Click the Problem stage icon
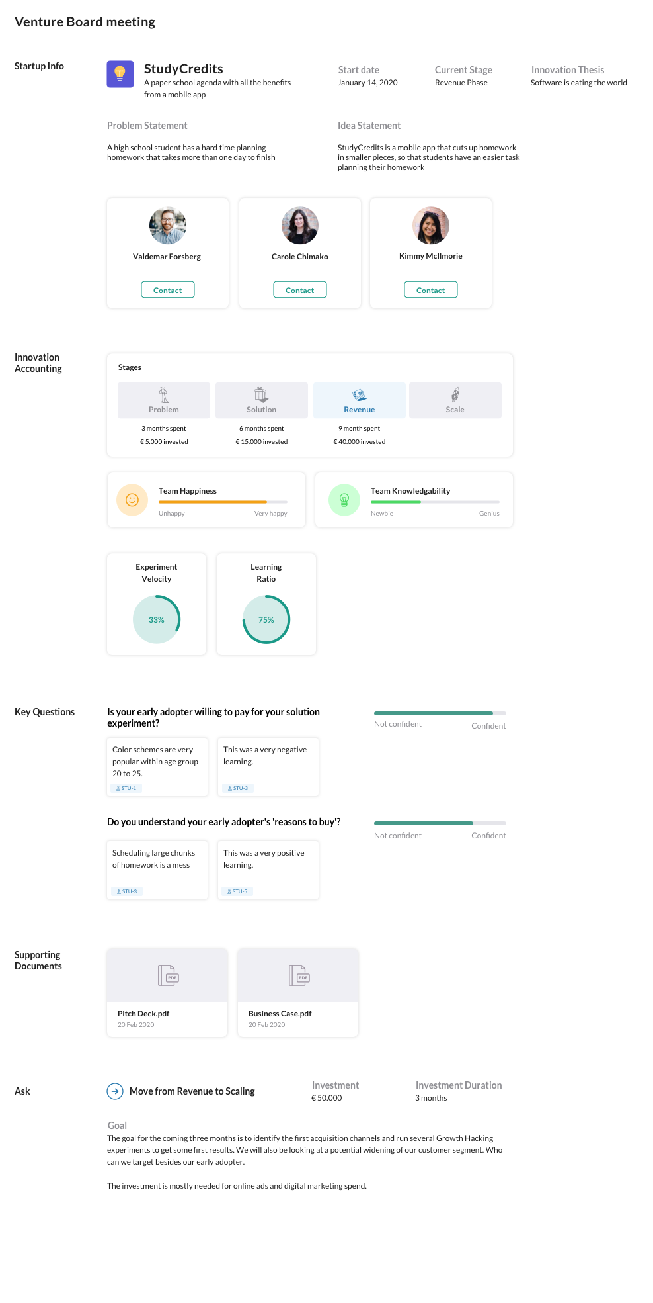 pyautogui.click(x=164, y=395)
